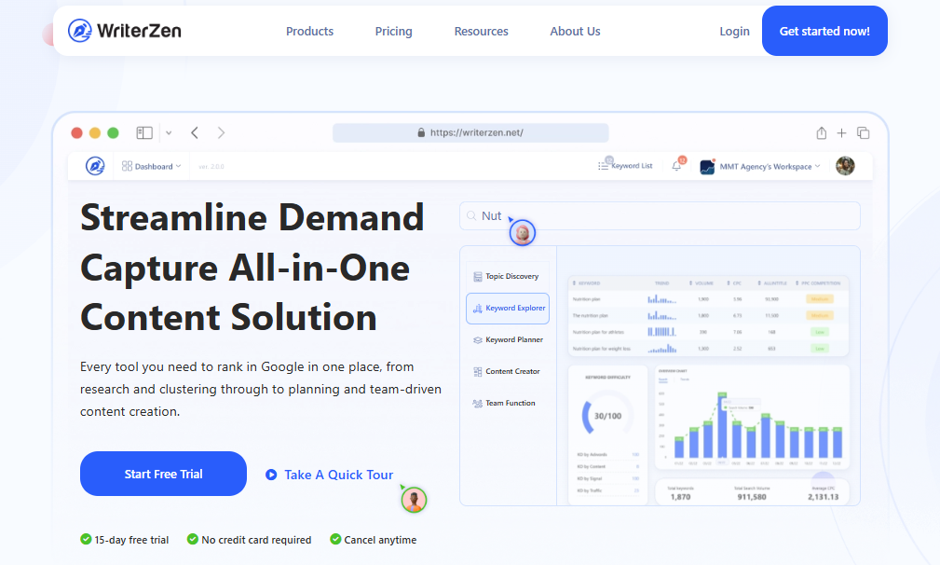Screen dimensions: 940x565
Task: Click the 'No credit card required' text
Action: pos(256,540)
